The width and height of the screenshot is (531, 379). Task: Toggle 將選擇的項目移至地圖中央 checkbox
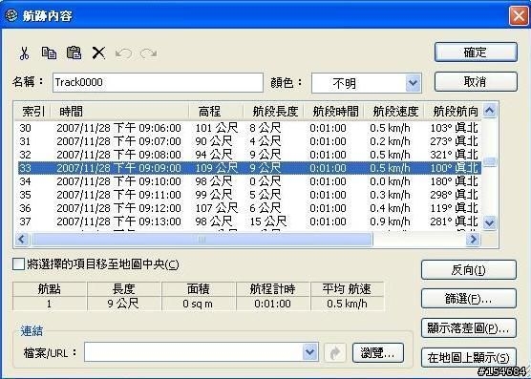(18, 264)
